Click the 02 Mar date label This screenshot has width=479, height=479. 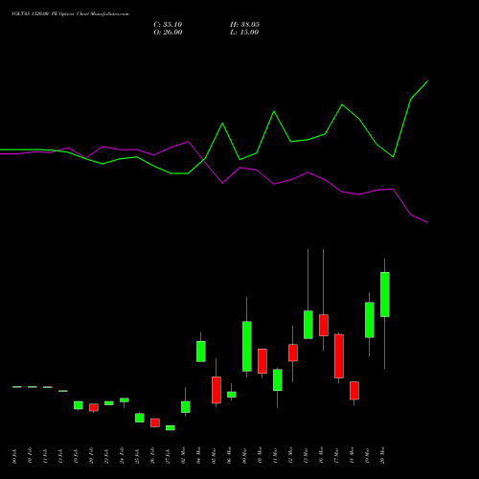pos(184,456)
